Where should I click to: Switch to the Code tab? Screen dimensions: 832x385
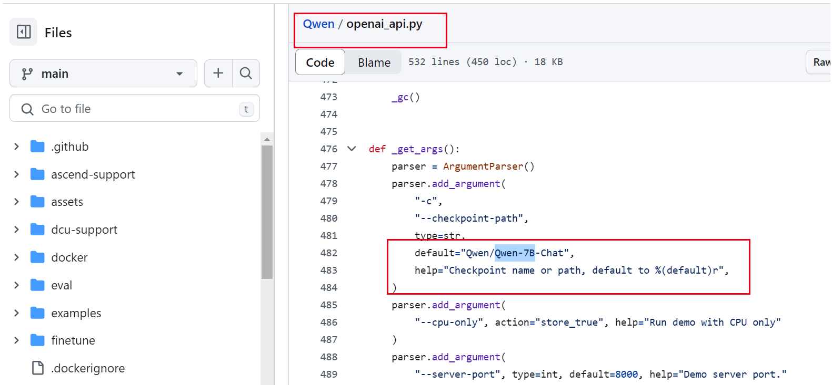pos(320,63)
